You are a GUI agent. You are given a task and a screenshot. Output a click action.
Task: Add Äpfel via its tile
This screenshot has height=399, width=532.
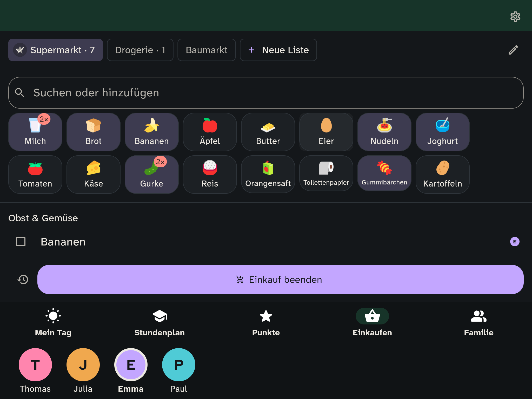pos(210,132)
